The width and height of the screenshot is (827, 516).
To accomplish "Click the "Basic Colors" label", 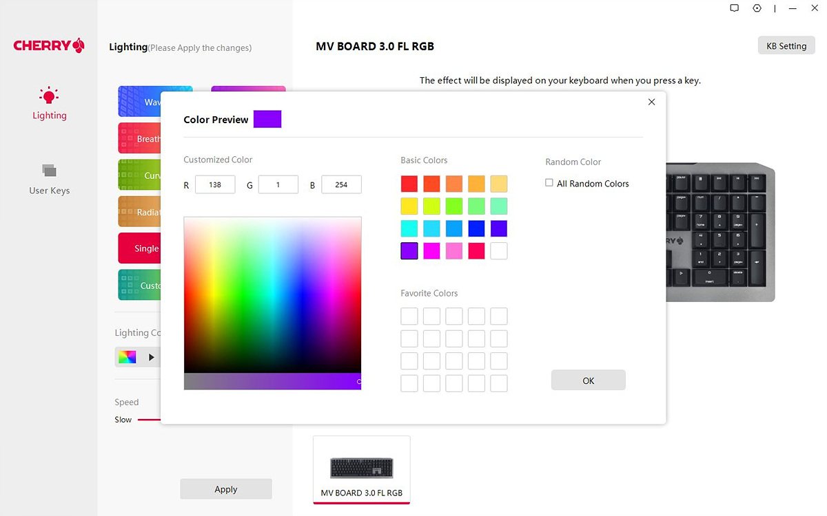I will click(424, 160).
